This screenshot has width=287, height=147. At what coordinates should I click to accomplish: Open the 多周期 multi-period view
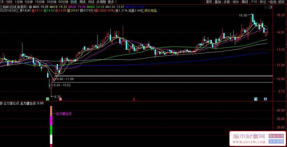coord(101,2)
